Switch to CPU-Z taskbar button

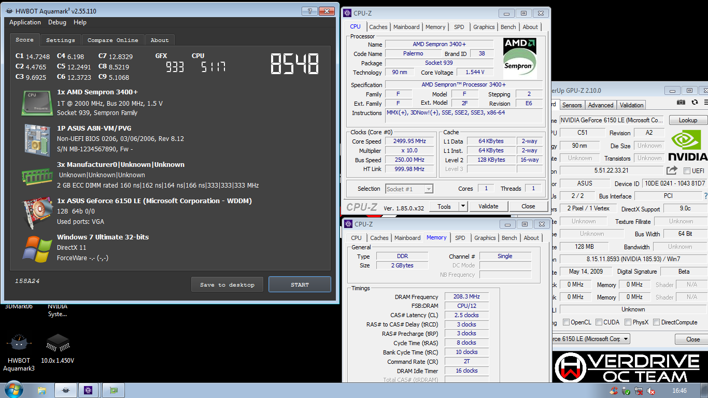89,390
